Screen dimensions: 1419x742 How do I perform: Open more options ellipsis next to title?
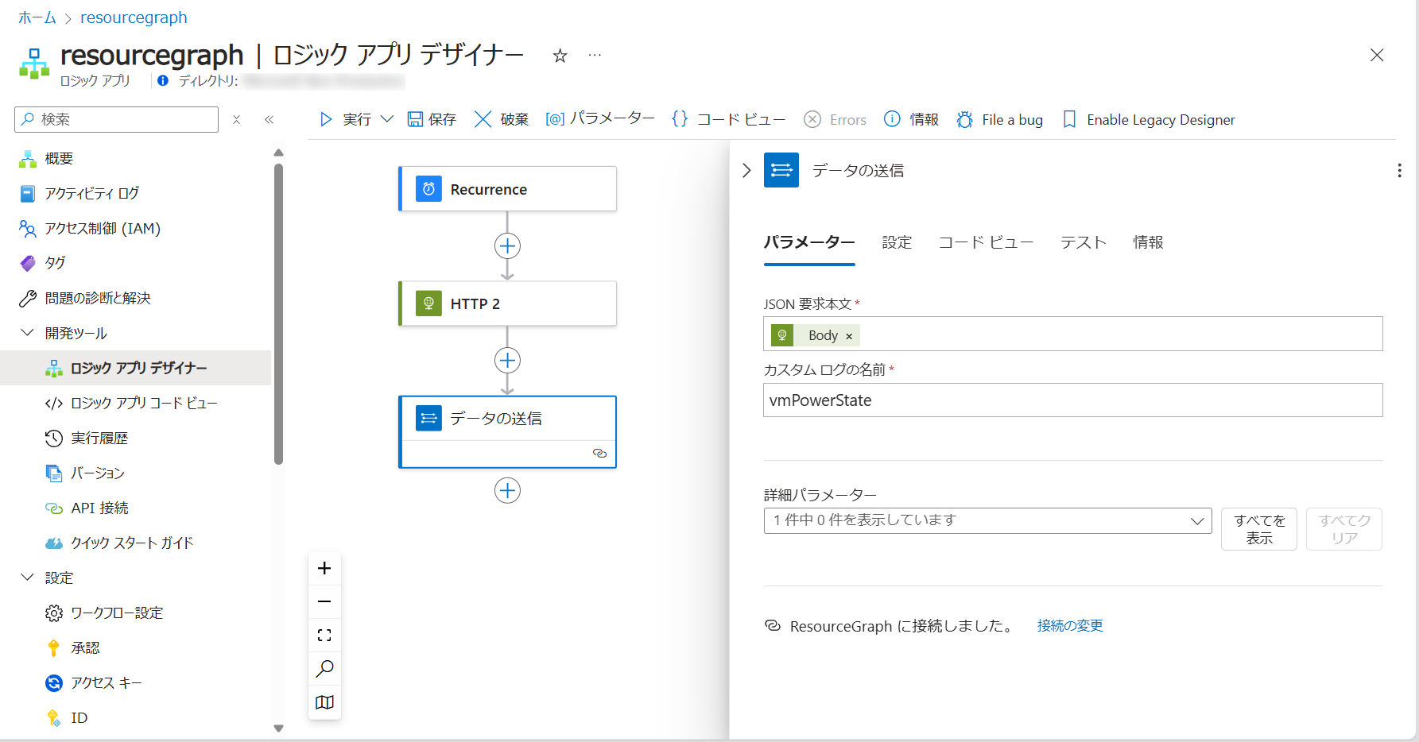tap(595, 55)
